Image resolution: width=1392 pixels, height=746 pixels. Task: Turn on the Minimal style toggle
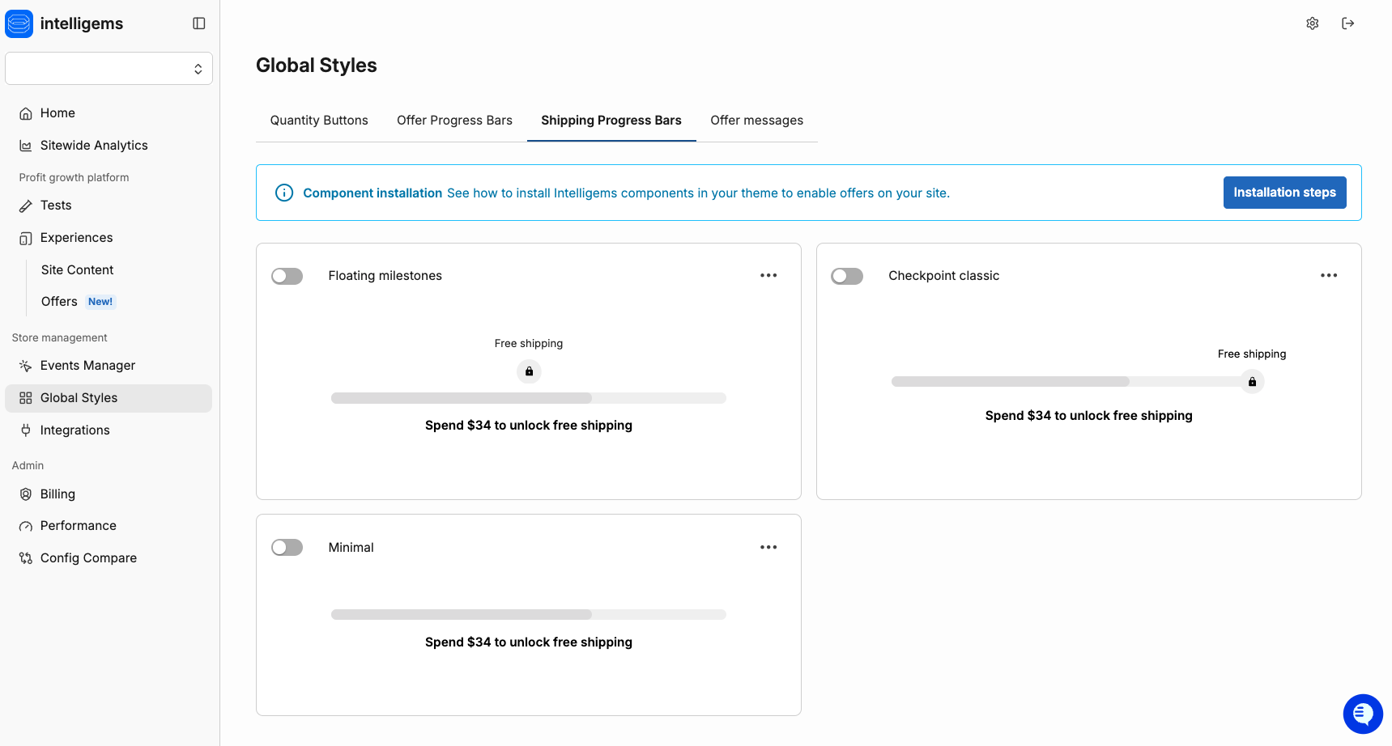[x=287, y=548]
